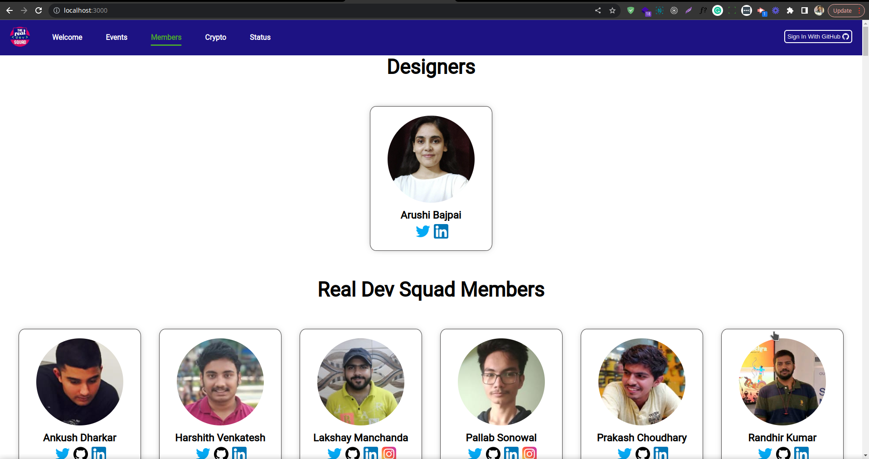Click the name Lakshay Manchanda
869x459 pixels.
coord(361,438)
